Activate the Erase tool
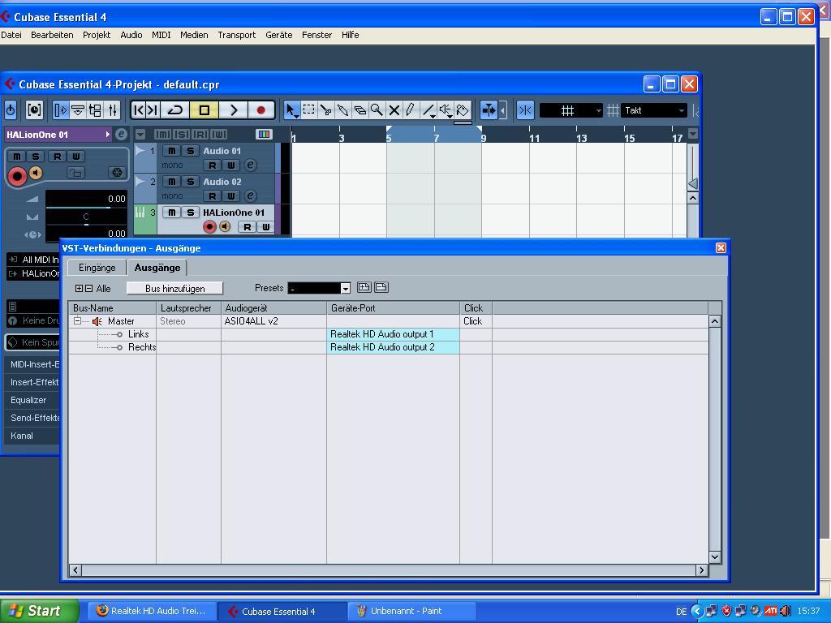831x623 pixels. click(x=360, y=110)
